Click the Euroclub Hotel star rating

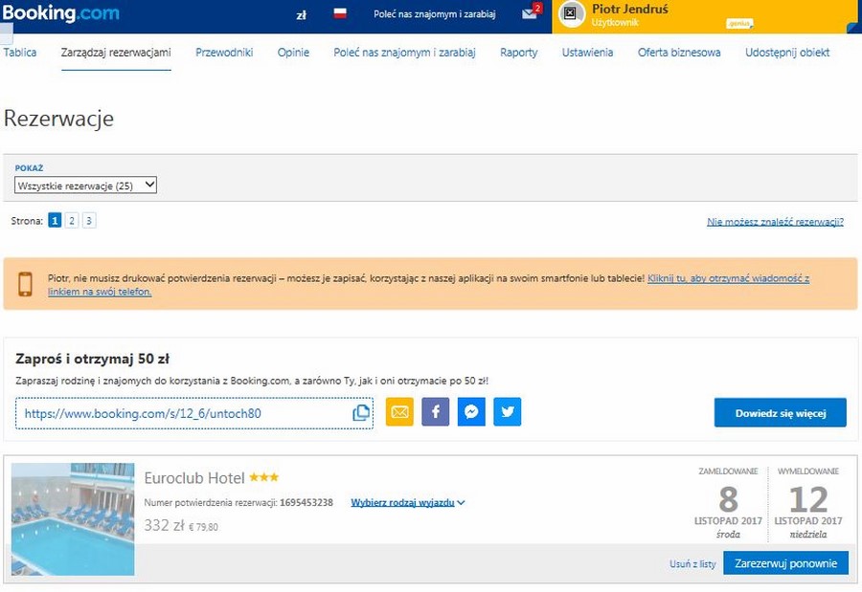(264, 477)
